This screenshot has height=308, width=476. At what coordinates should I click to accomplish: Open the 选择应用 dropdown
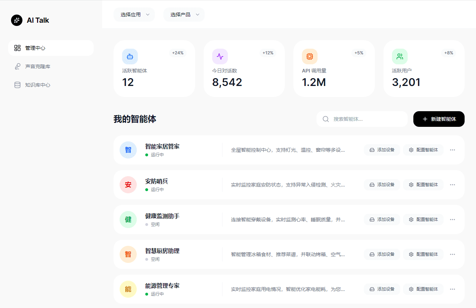tap(134, 15)
